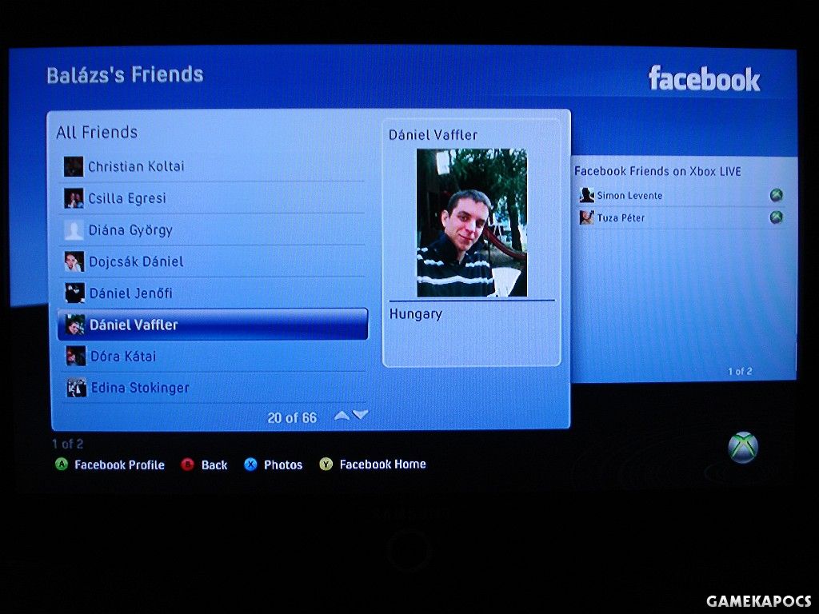Click Xbox online indicator beside Simon Levente
Viewport: 819px width, 614px height.
776,195
